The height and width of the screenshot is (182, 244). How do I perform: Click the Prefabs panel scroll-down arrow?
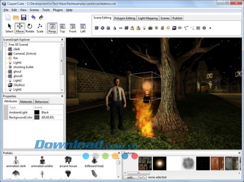pyautogui.click(x=118, y=177)
